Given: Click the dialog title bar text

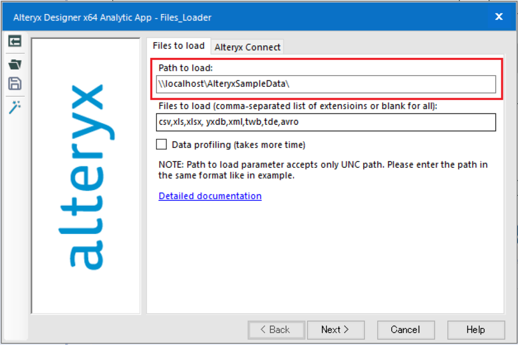Looking at the screenshot, I should coord(112,18).
